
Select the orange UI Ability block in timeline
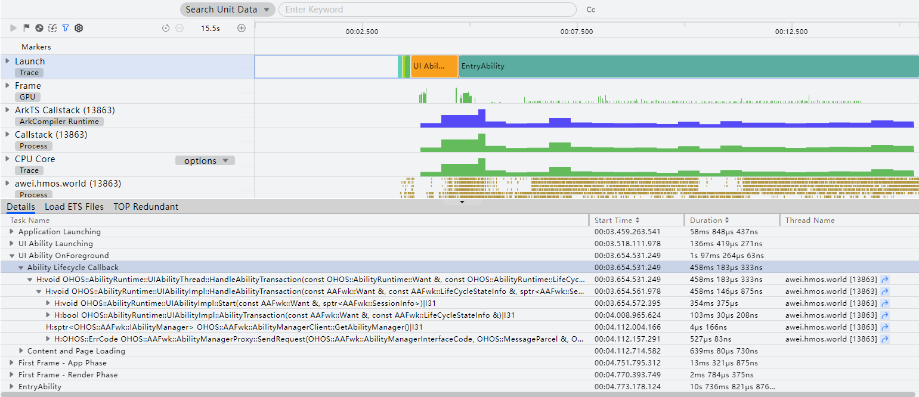click(x=434, y=66)
